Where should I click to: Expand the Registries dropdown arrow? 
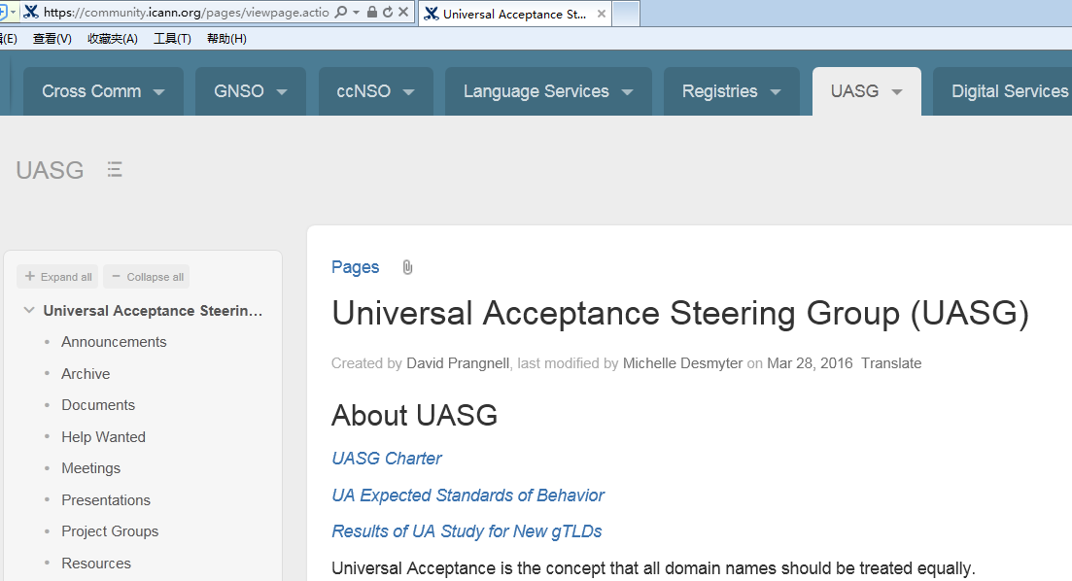(x=776, y=92)
